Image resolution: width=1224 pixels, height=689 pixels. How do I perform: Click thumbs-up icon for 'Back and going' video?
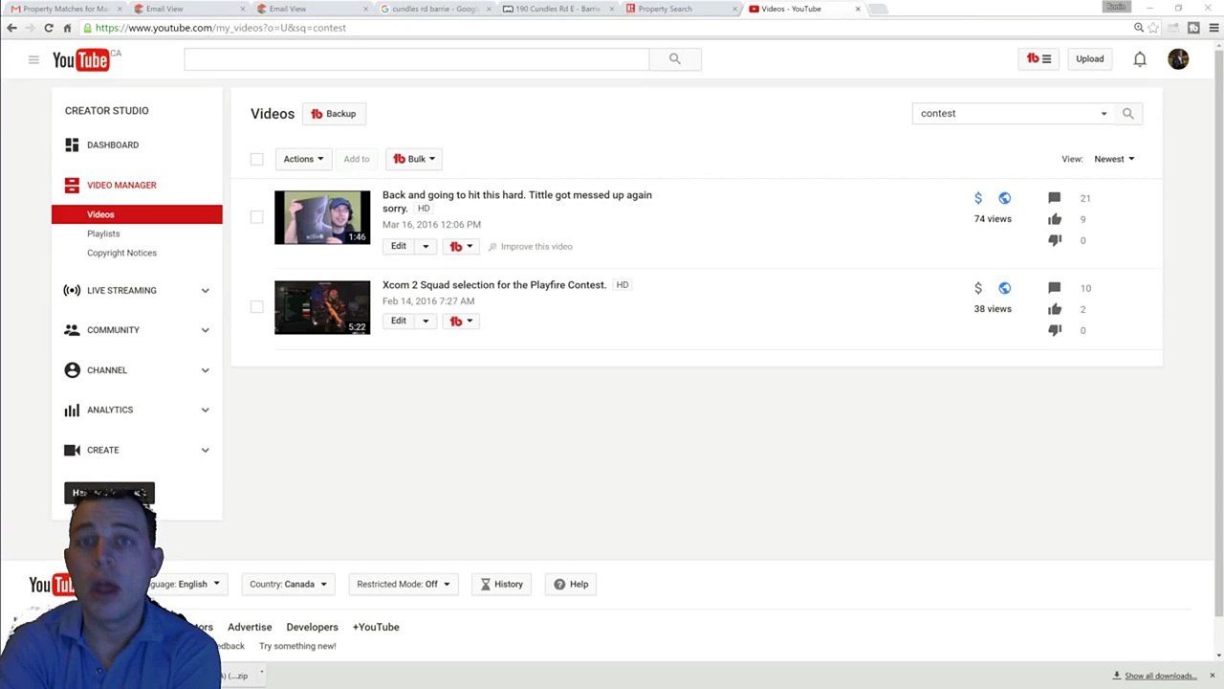[x=1054, y=219]
